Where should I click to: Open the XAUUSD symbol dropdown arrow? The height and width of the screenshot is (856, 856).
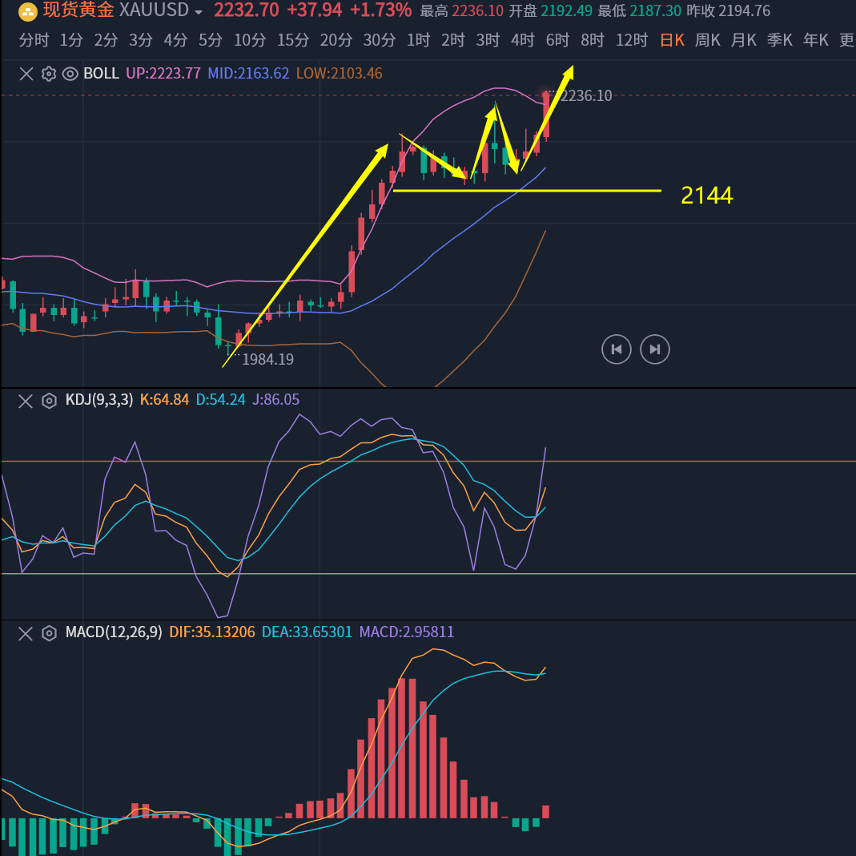(199, 12)
